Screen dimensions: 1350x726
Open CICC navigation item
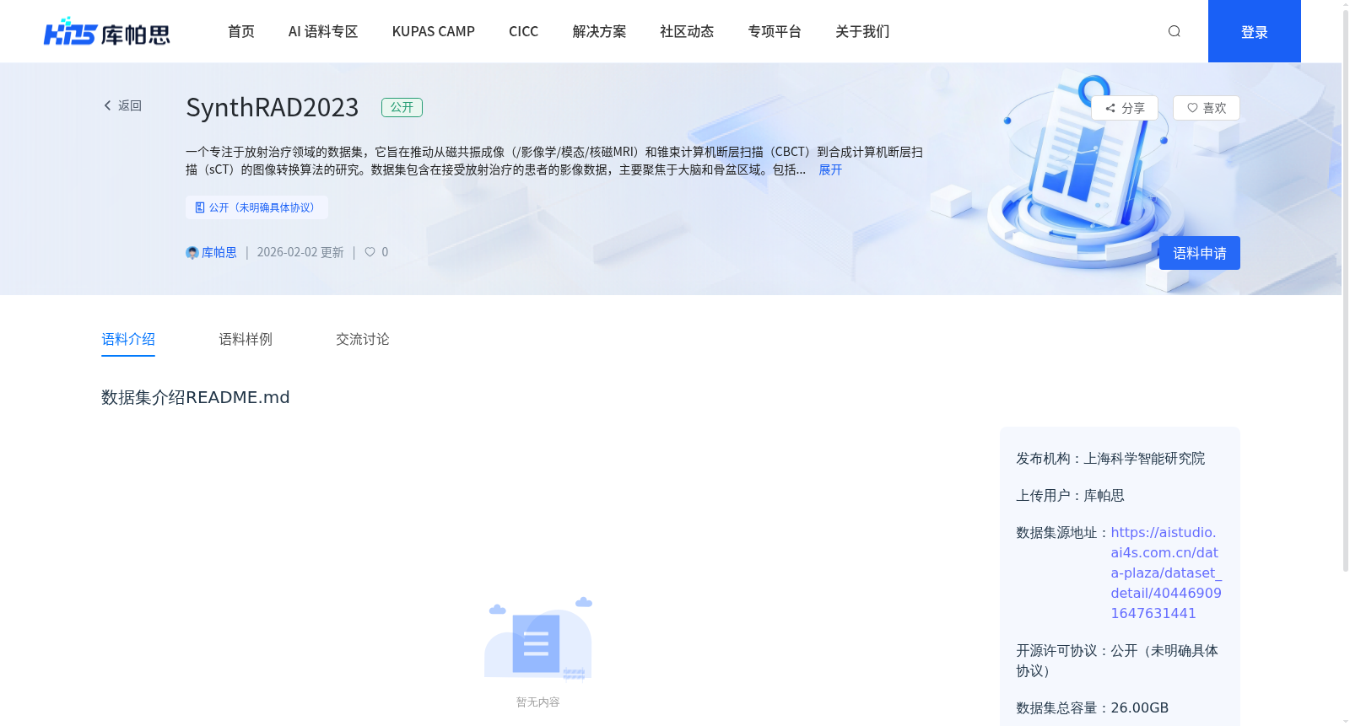pos(523,31)
